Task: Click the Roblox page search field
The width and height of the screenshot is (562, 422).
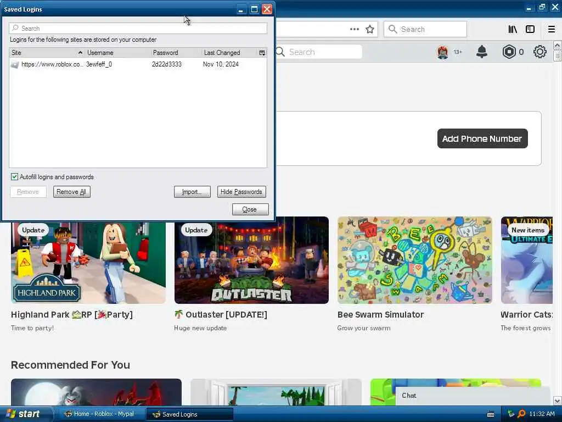Action: [x=319, y=52]
